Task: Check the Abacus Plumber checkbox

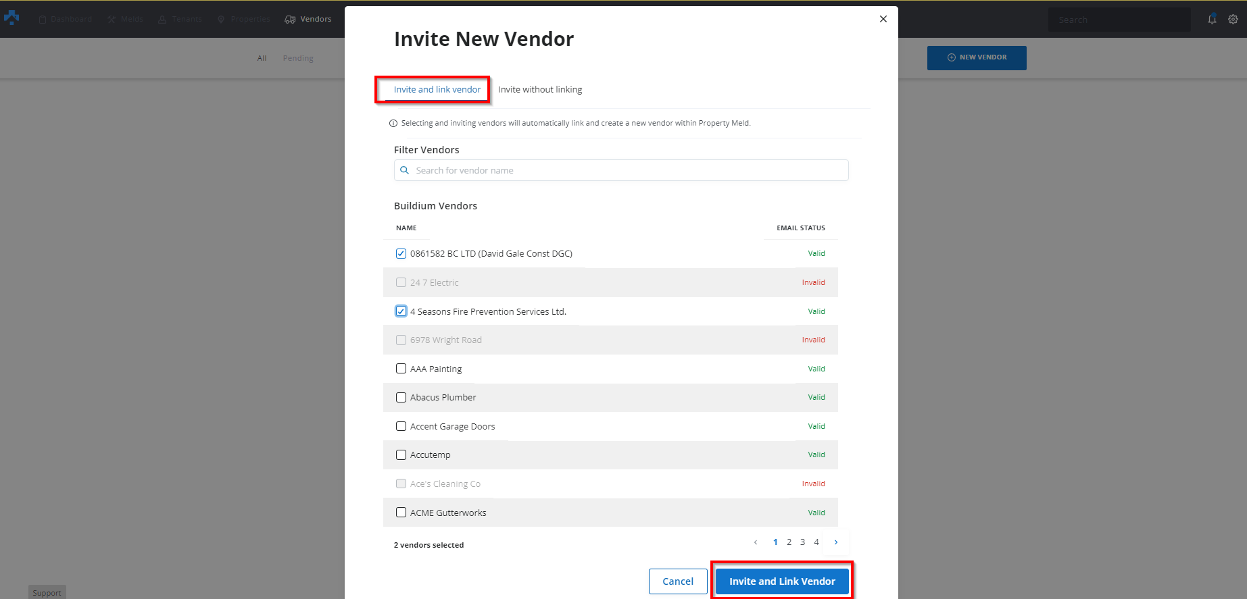Action: pos(401,398)
